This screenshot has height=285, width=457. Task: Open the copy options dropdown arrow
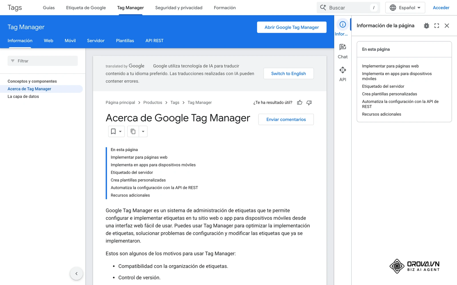(x=143, y=131)
